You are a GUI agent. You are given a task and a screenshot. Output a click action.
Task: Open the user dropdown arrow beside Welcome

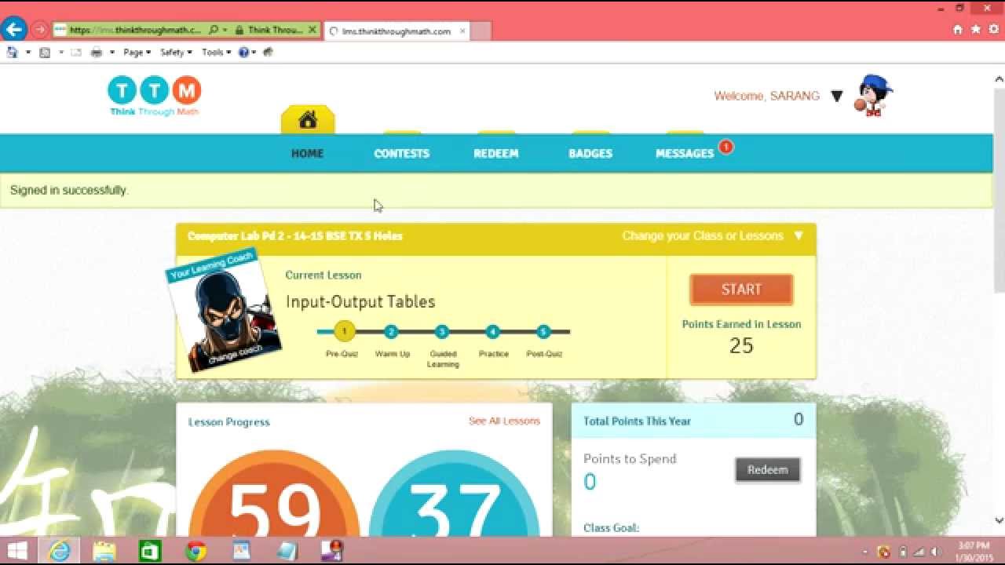pos(837,97)
